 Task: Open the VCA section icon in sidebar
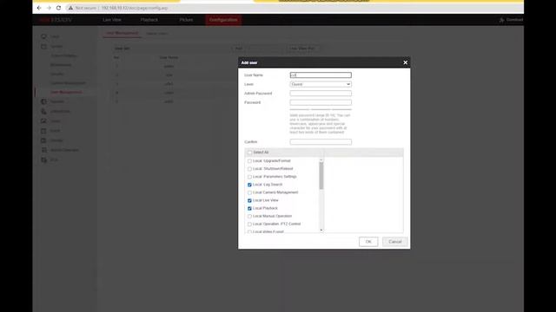(x=43, y=159)
